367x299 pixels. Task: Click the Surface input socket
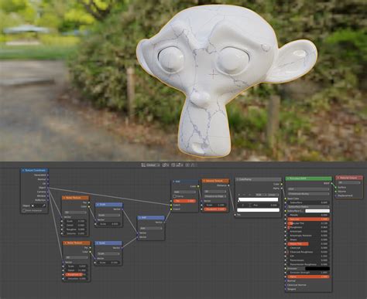(x=336, y=187)
